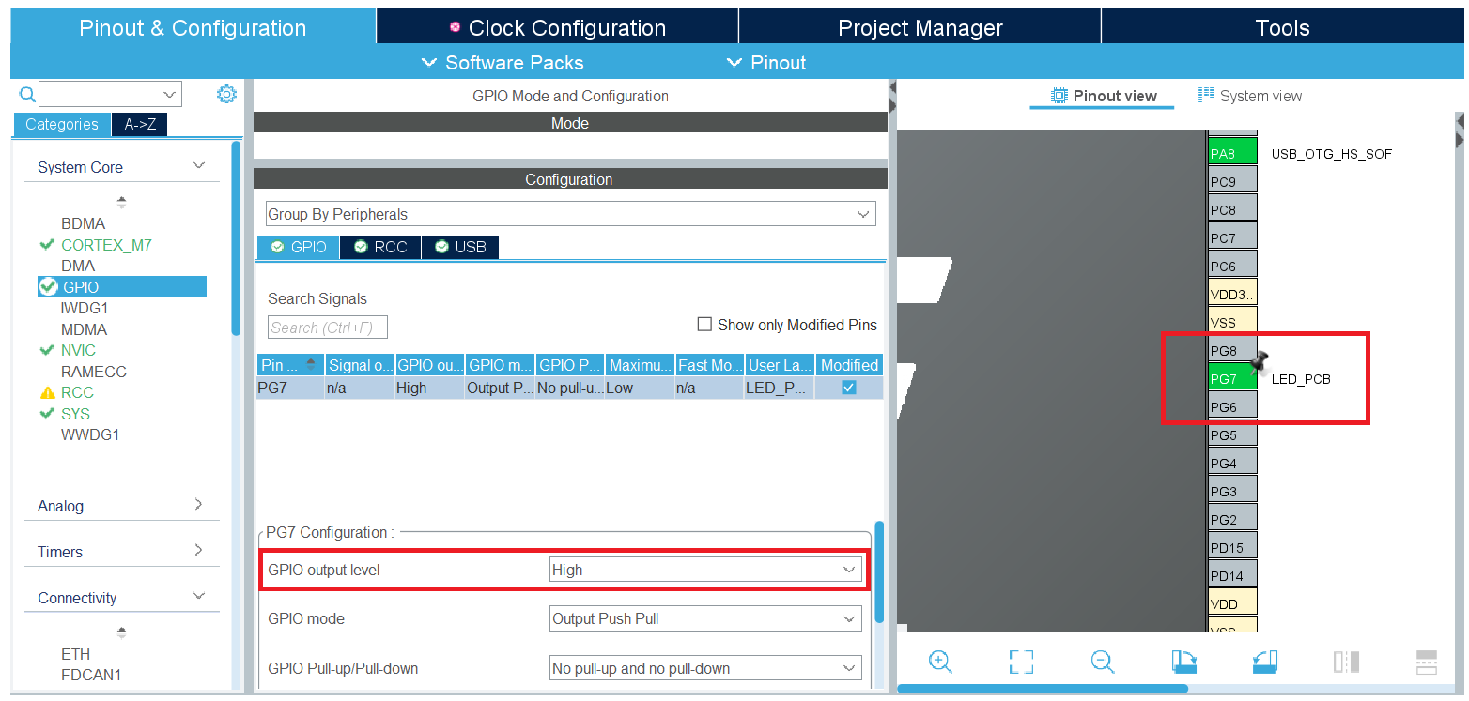Viewport: 1469px width, 701px height.
Task: Click the green PG7 pin on chip
Action: (x=1231, y=379)
